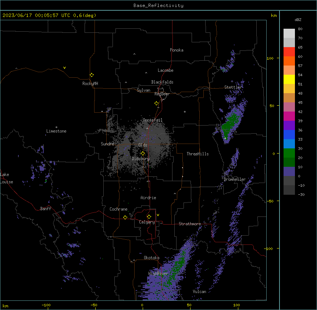Select the yellow diamond marker south of RedDeer
Viewport: 317px width, 310px height.
point(157,103)
